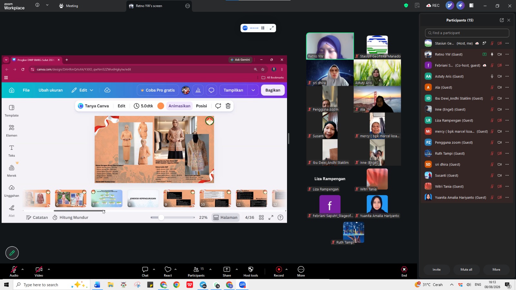Unmute Zoom Audio microphone

click(14, 271)
